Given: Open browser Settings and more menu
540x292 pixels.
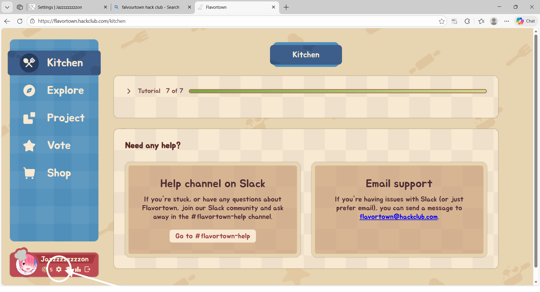Looking at the screenshot, I should click(507, 21).
